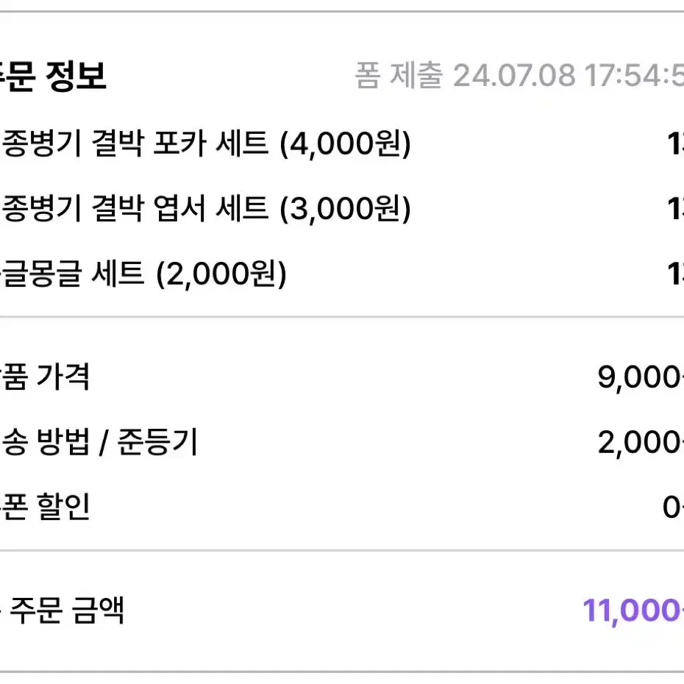Click the 준등기 shipping method text

tap(158, 441)
